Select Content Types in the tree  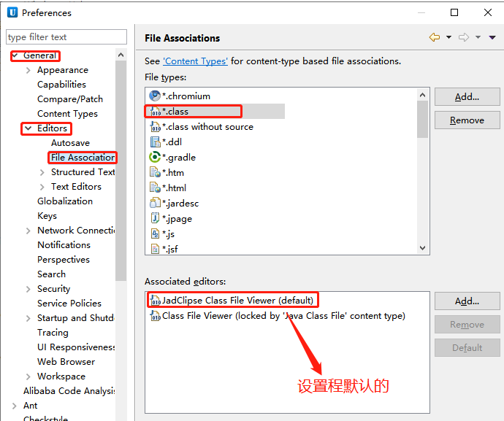(67, 114)
